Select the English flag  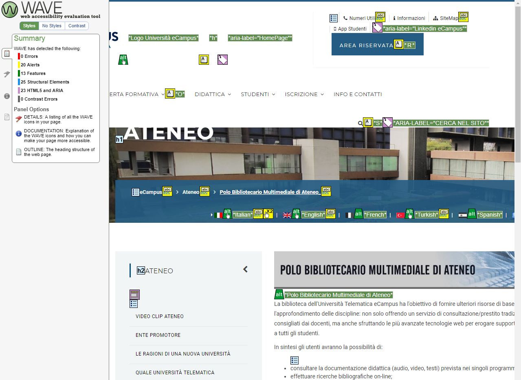[287, 215]
